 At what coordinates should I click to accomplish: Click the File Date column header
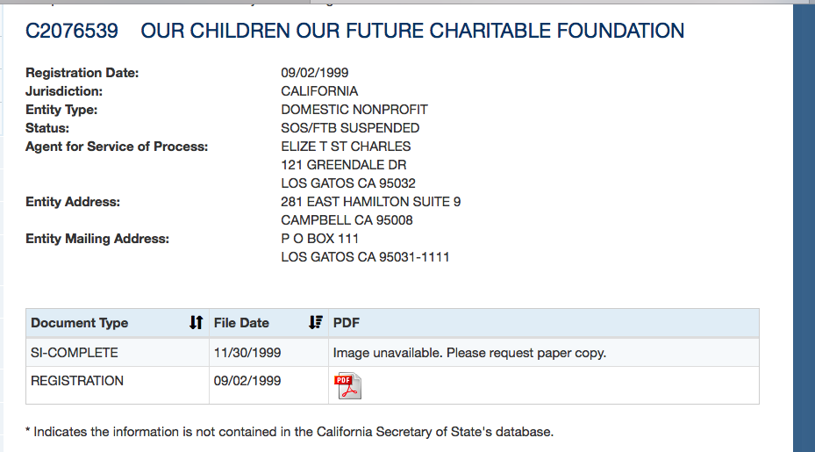tap(242, 323)
